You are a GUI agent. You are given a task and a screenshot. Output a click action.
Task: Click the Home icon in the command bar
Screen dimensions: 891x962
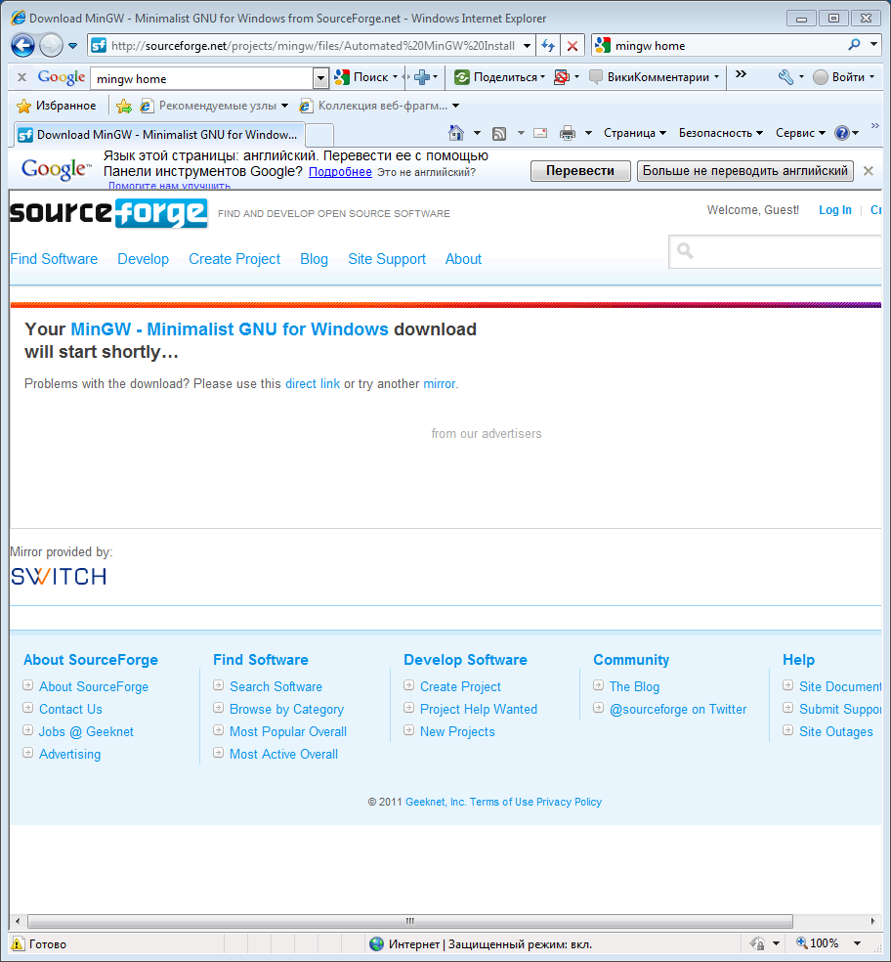[x=456, y=133]
